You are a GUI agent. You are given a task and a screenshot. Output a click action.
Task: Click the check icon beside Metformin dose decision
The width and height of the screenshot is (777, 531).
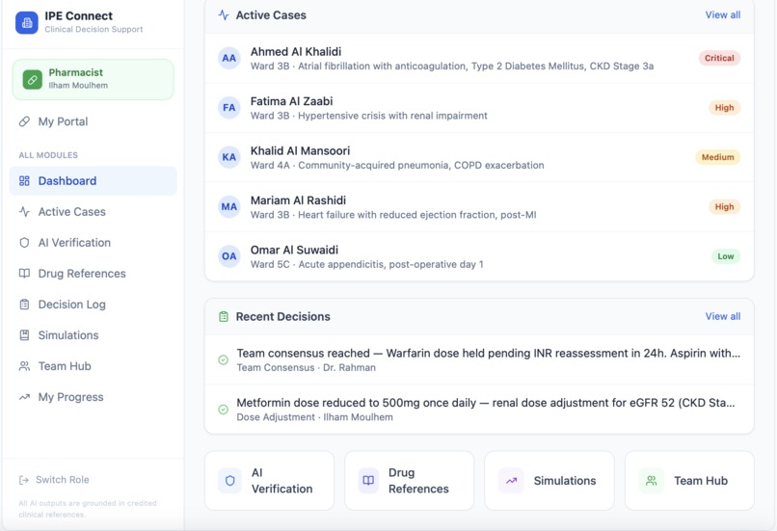[224, 410]
